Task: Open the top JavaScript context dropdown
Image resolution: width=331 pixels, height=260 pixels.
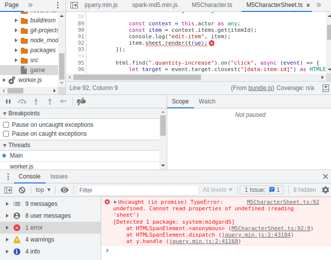Action: coord(43,190)
